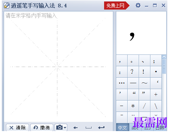Click the symbol list scrollbar thumb
This screenshot has width=174, height=134.
point(164,67)
